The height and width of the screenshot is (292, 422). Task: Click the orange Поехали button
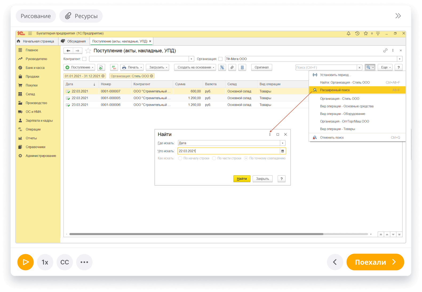pos(375,262)
